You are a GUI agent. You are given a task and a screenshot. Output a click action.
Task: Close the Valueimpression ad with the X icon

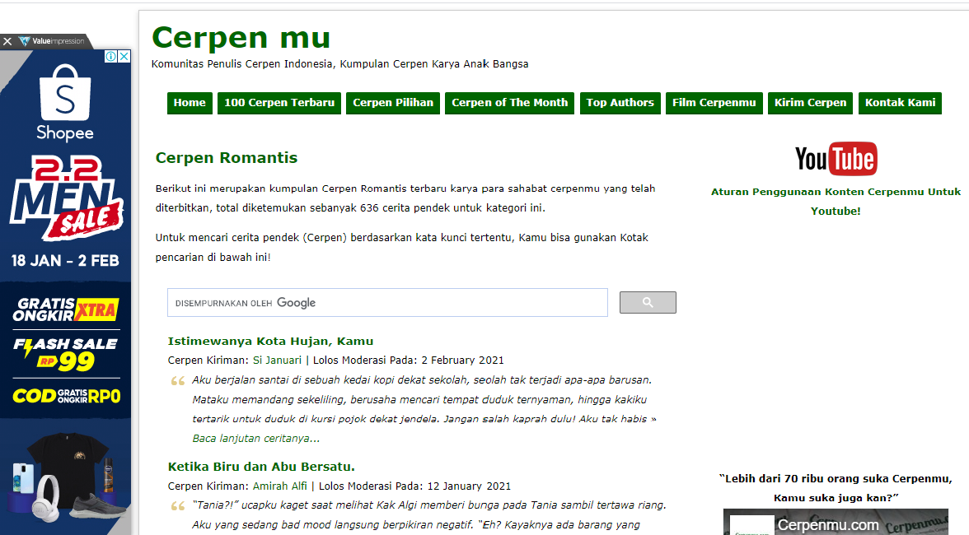[7, 41]
